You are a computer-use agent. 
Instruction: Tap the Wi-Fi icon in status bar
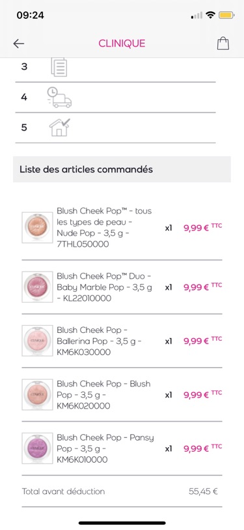click(211, 15)
